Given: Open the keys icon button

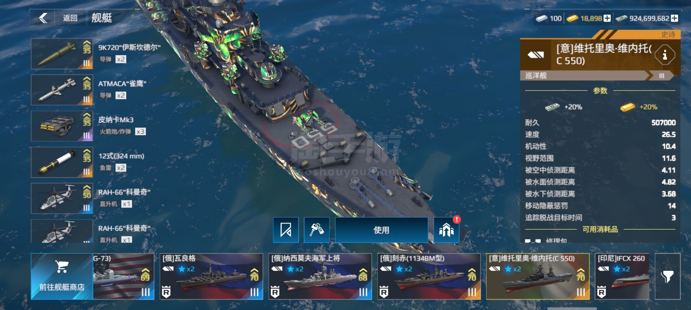Looking at the screenshot, I should point(317,230).
